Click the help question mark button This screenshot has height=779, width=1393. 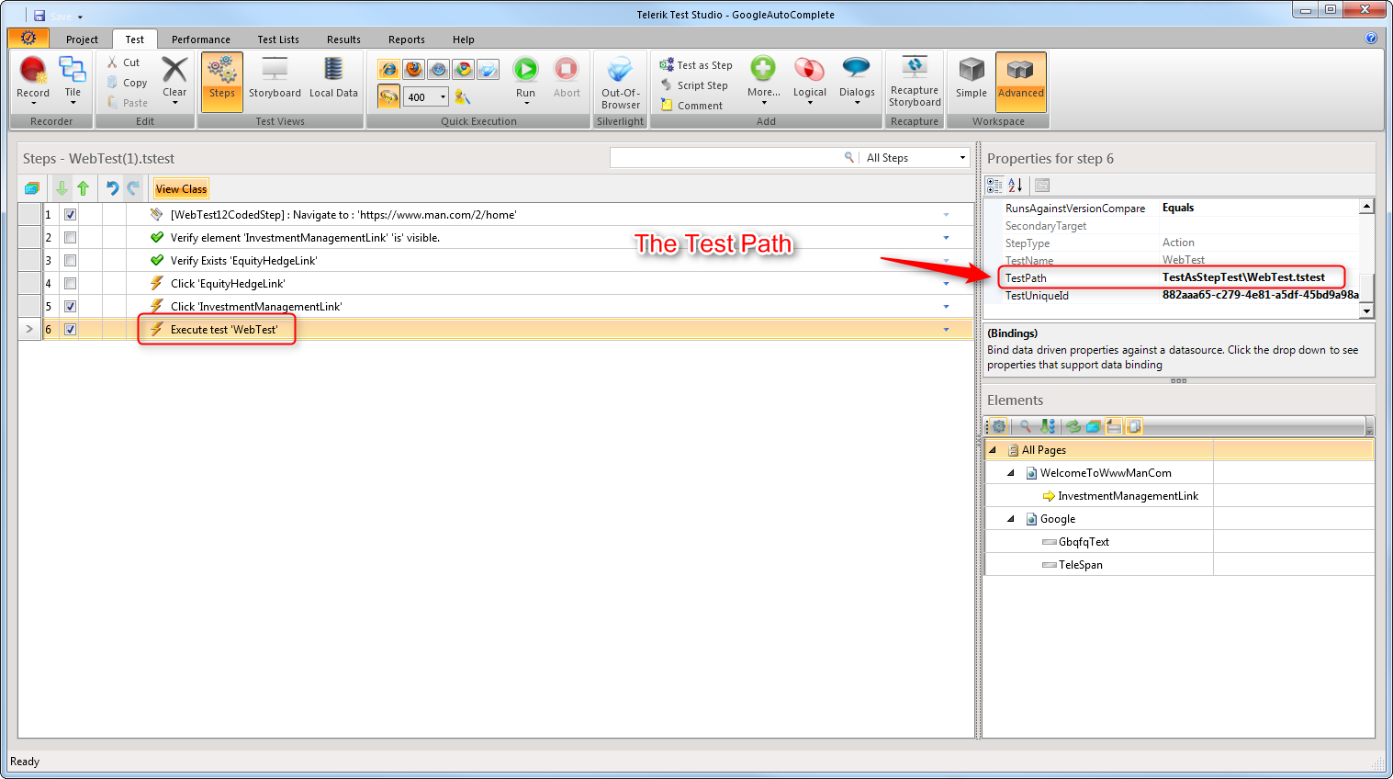(x=1371, y=38)
